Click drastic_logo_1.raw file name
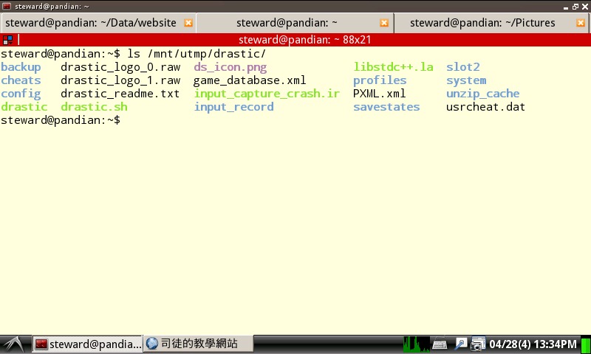591x354 pixels. 120,80
